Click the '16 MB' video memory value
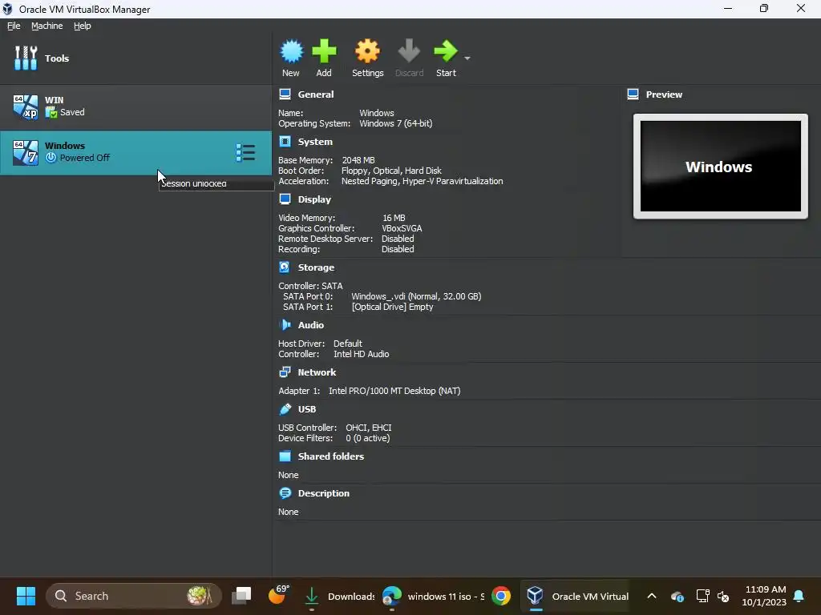The height and width of the screenshot is (615, 821). (x=394, y=218)
